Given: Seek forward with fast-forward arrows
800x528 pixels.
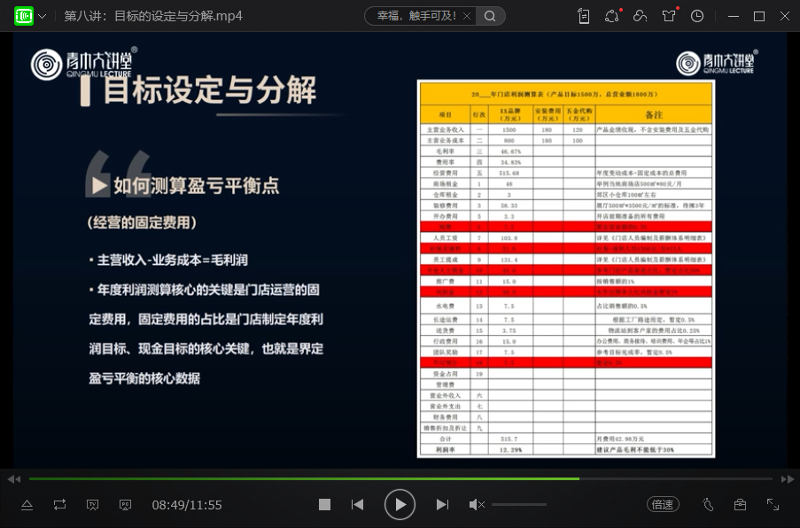Looking at the screenshot, I should 788,479.
